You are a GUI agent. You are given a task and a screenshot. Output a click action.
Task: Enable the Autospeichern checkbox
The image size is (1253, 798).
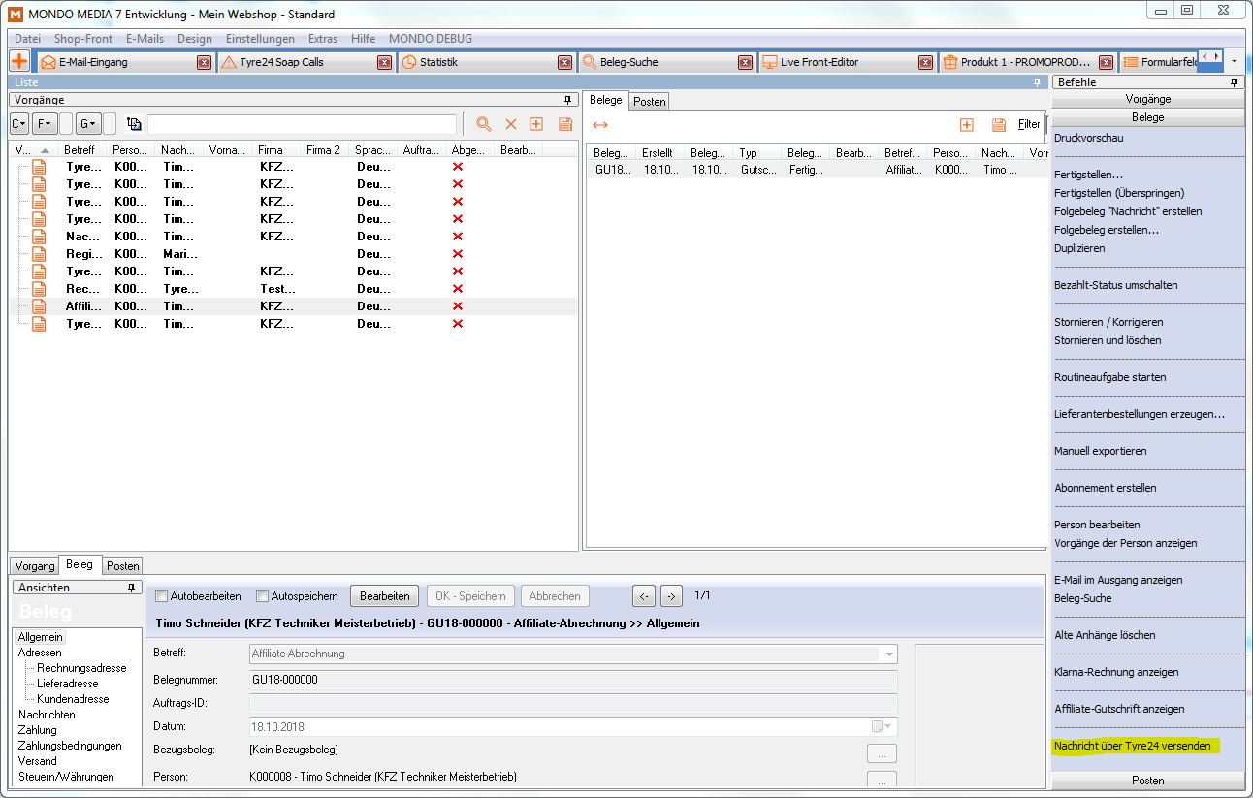(x=262, y=596)
